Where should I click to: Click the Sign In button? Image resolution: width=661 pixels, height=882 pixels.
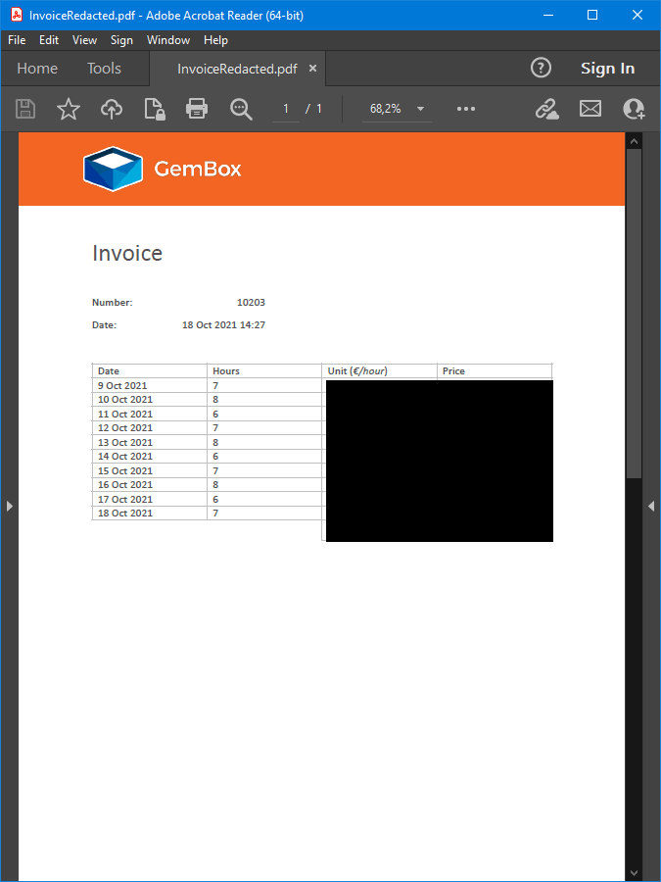(607, 69)
